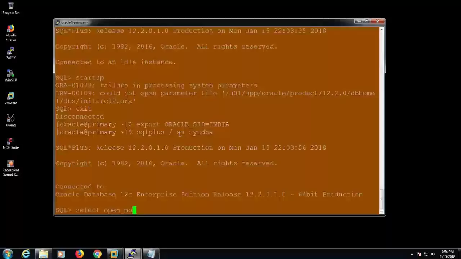Open the network tray icon
Screen dimensions: 461x259
pos(426,254)
